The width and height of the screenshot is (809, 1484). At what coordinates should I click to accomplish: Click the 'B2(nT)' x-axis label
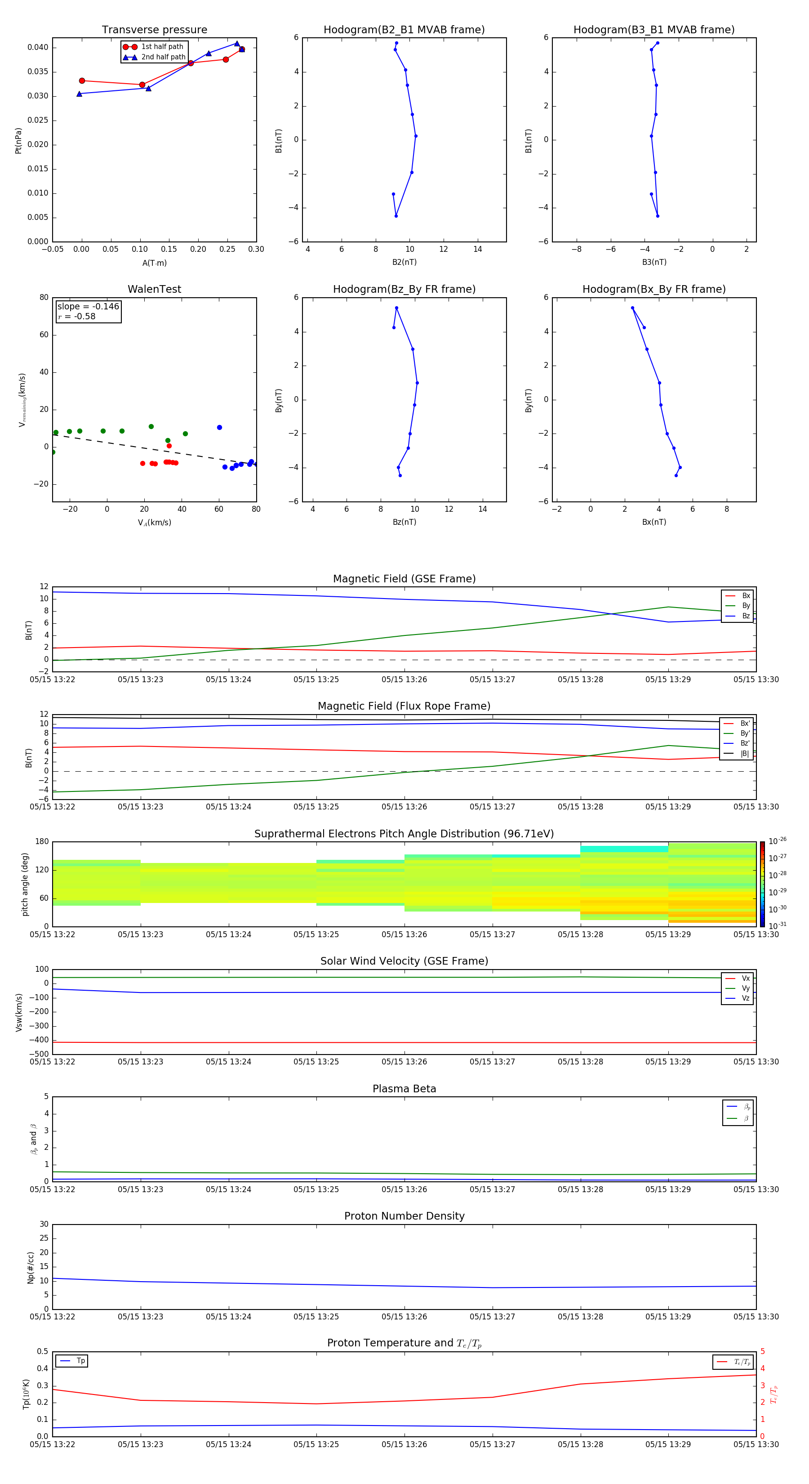(404, 262)
